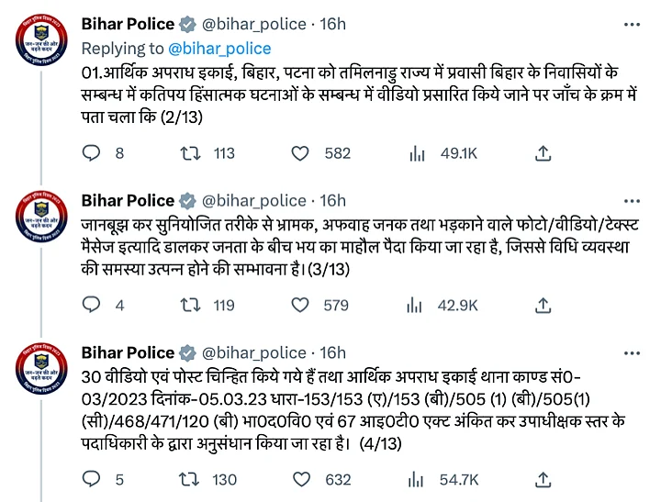Viewport: 661px width, 502px height.
Task: Like the tweet with 582 likes
Action: point(299,154)
